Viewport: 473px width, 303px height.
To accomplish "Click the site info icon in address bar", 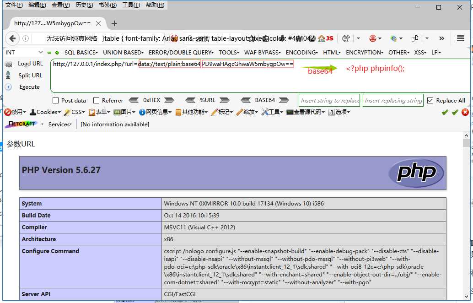I will click(x=26, y=38).
